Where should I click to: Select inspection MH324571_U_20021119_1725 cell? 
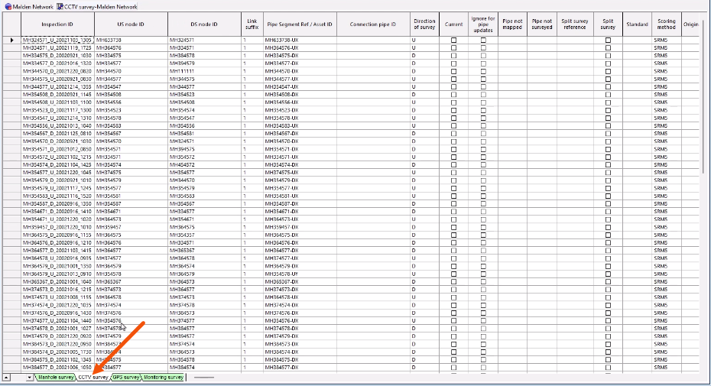57,46
